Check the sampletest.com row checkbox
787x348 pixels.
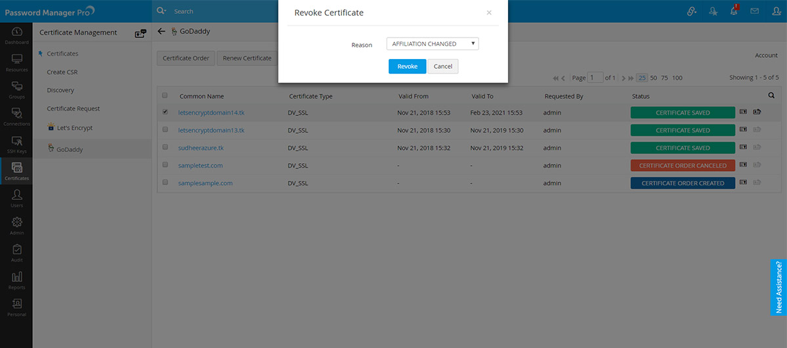click(165, 165)
